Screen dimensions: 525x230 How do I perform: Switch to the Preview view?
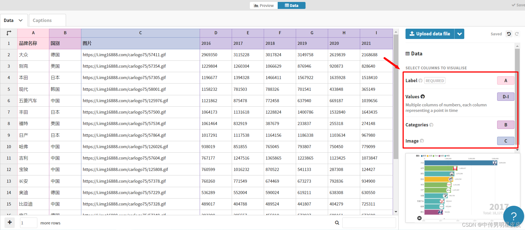tap(264, 6)
